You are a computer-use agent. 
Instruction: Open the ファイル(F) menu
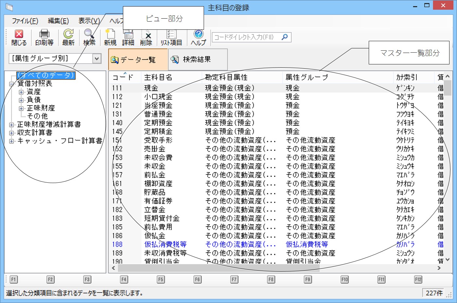25,21
